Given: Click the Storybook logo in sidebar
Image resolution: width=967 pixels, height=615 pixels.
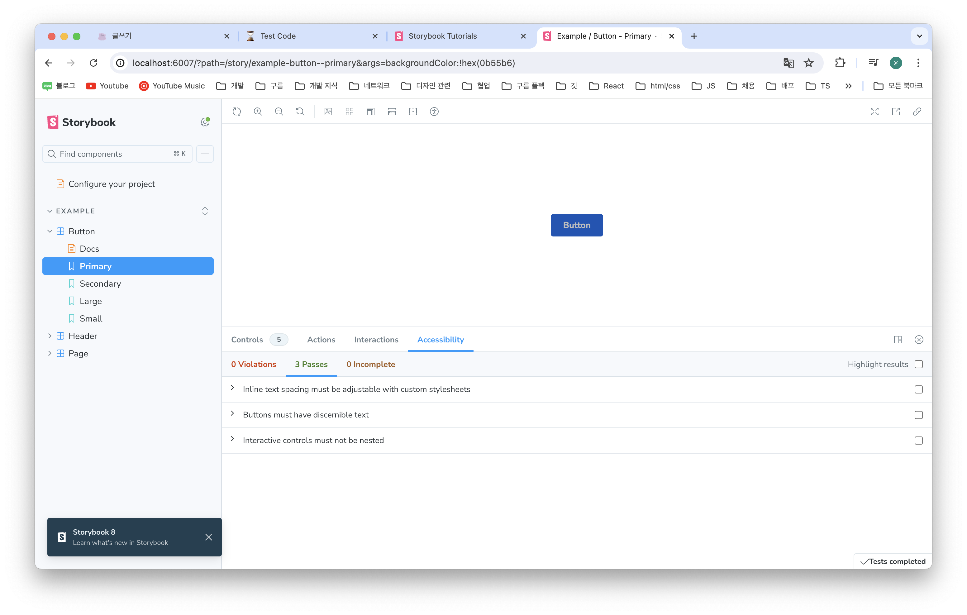Looking at the screenshot, I should pyautogui.click(x=82, y=122).
